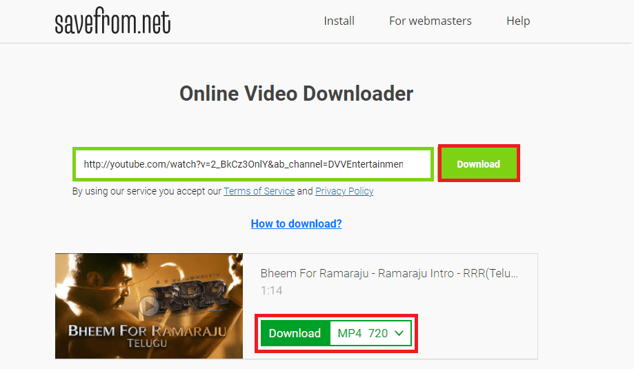Open the Privacy Policy link
This screenshot has height=369, width=634.
click(x=344, y=191)
